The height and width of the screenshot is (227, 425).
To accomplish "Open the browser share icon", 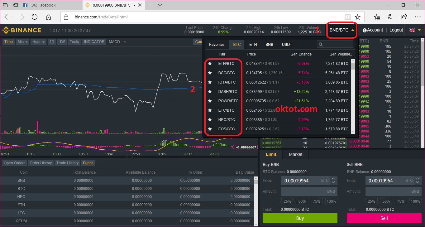I will (x=404, y=17).
